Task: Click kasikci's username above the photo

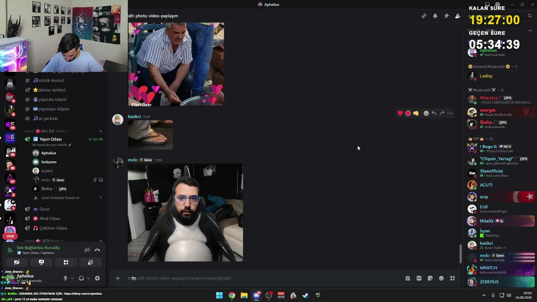Action: click(x=134, y=117)
